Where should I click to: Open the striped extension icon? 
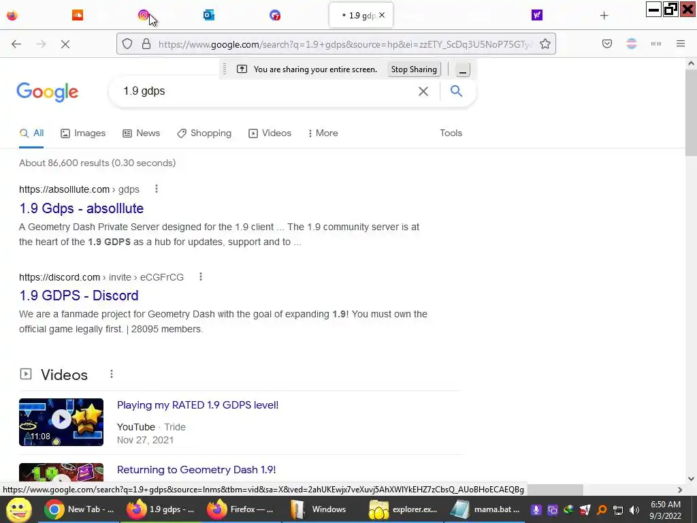[x=631, y=44]
